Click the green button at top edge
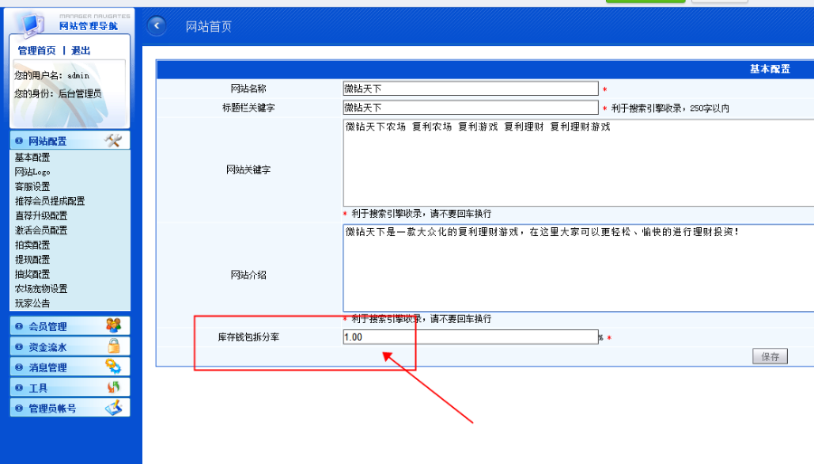Image resolution: width=814 pixels, height=464 pixels. point(645,1)
